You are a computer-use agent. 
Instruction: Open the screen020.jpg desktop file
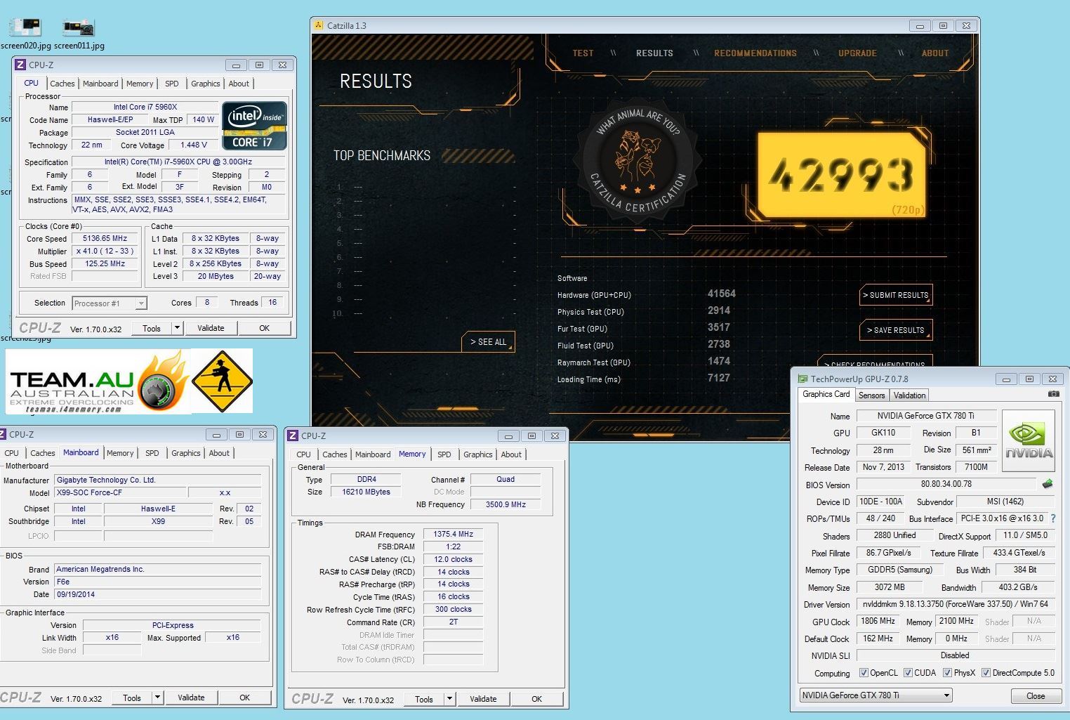25,34
